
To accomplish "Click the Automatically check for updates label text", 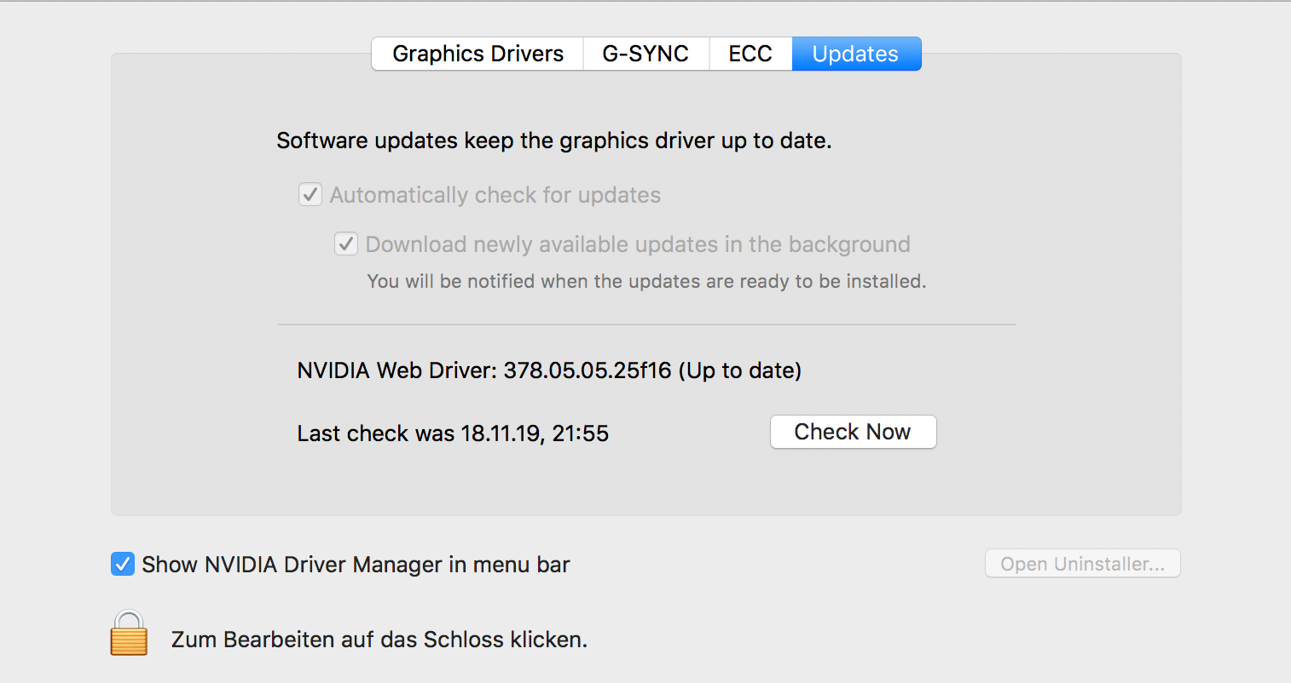I will click(495, 195).
